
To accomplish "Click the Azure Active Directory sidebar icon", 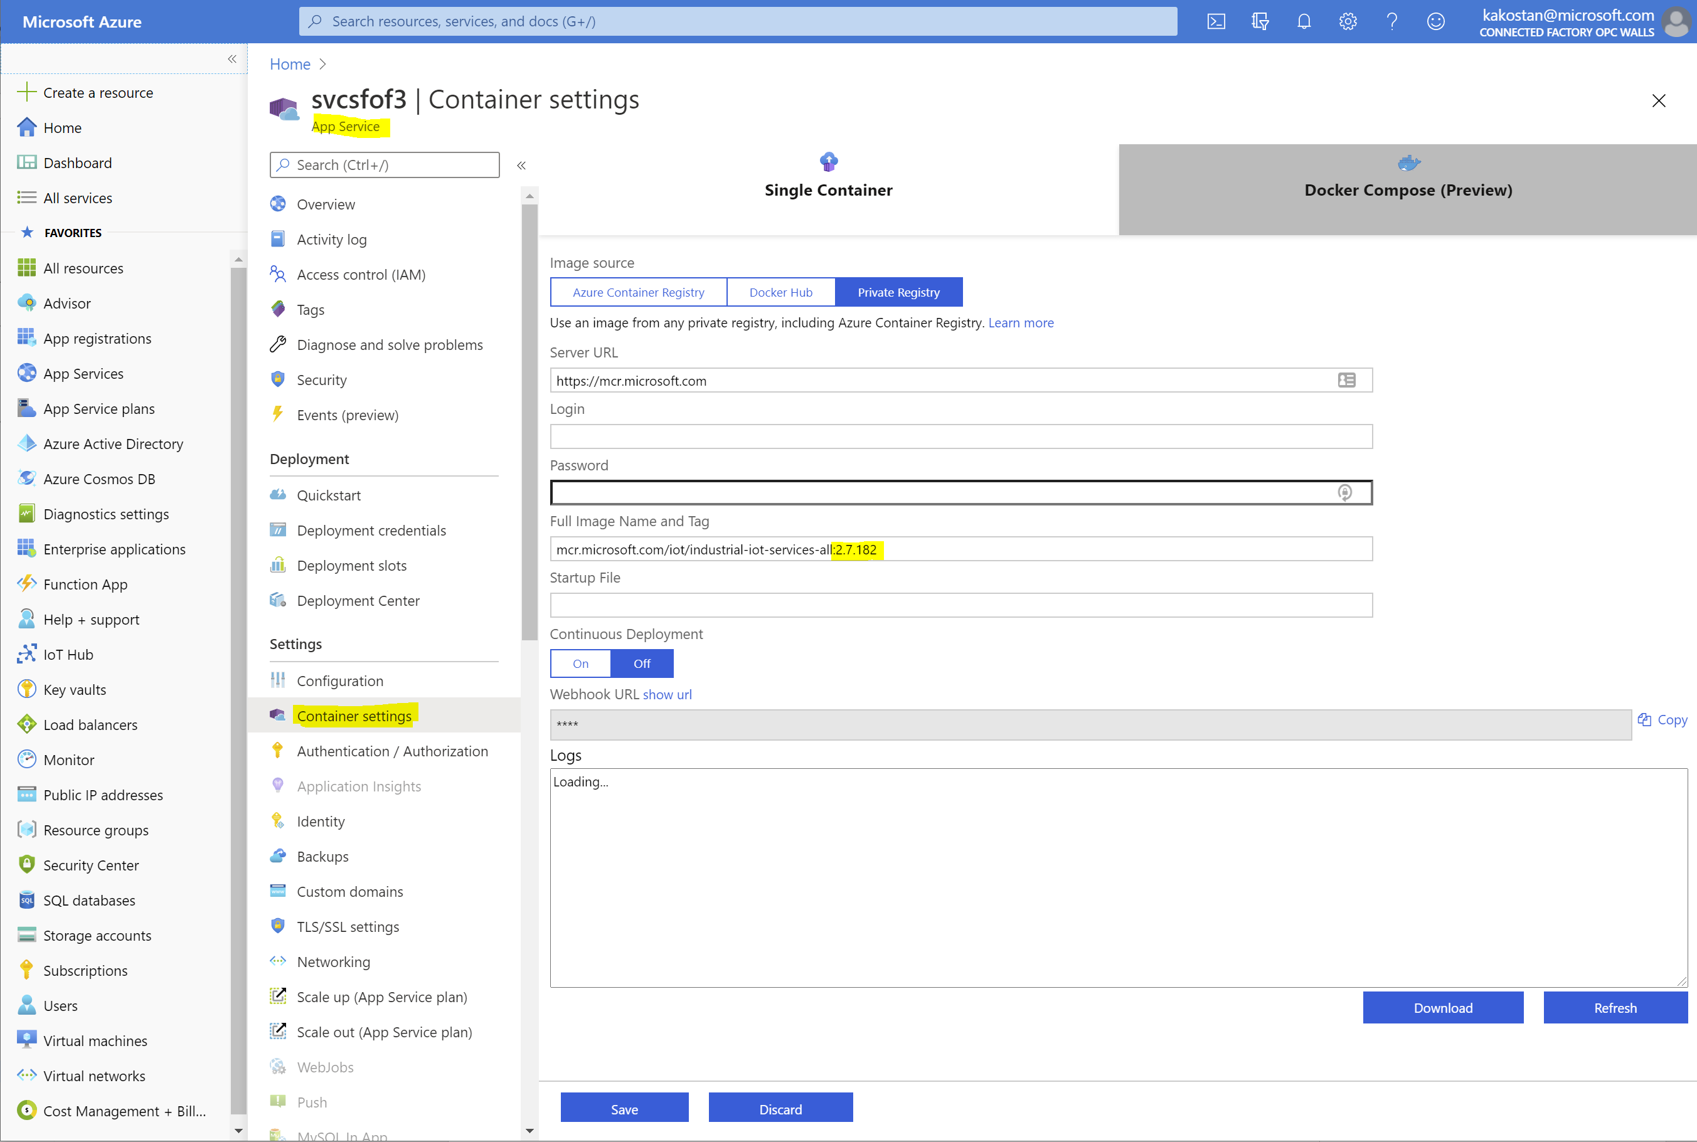I will point(26,442).
